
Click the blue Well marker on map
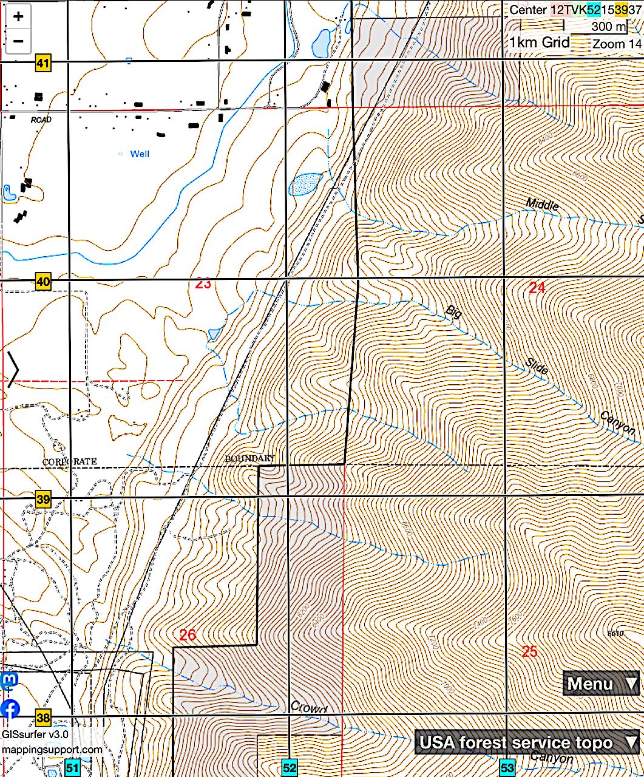coord(120,154)
